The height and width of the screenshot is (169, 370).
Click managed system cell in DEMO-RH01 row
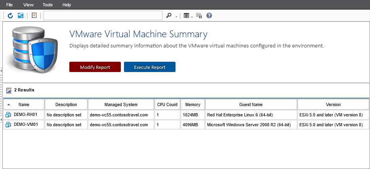(121, 115)
